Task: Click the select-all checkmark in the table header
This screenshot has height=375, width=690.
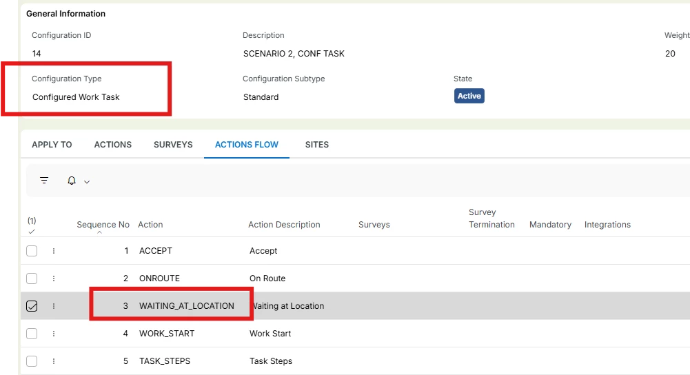Action: click(x=32, y=232)
